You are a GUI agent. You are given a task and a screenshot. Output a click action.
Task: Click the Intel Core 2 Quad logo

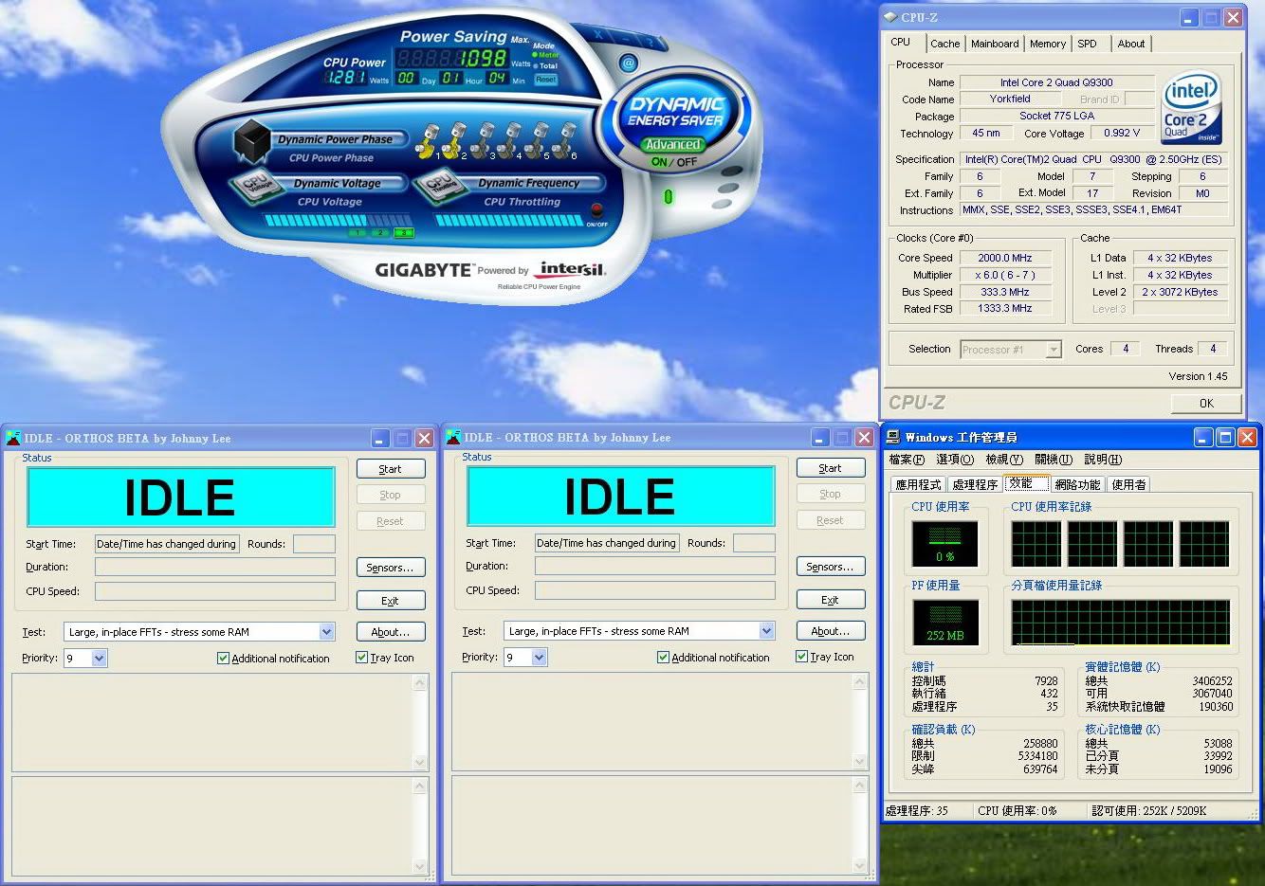pos(1191,107)
